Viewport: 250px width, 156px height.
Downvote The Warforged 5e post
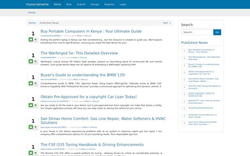point(35,61)
